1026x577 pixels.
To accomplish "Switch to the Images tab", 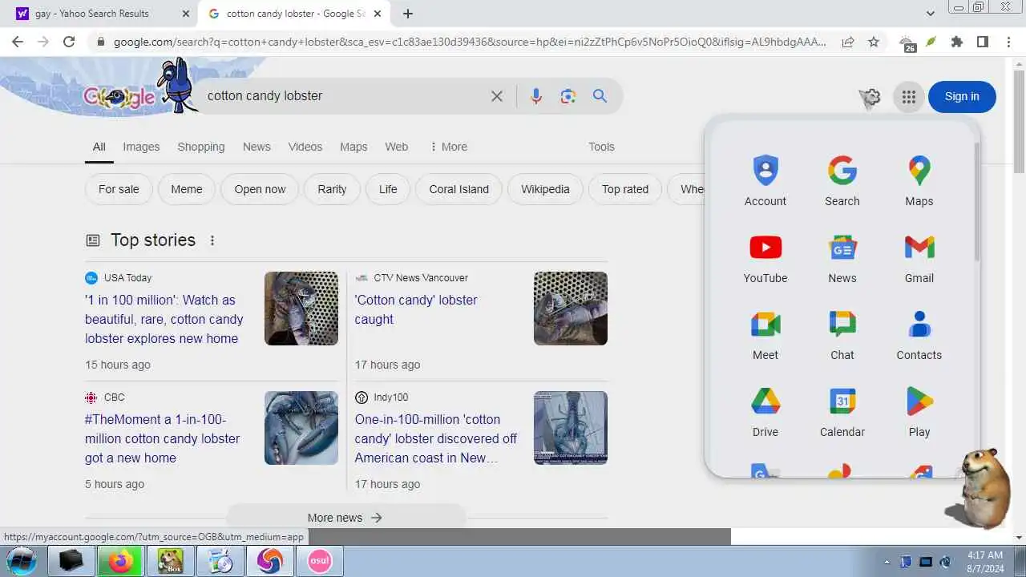I will click(141, 147).
